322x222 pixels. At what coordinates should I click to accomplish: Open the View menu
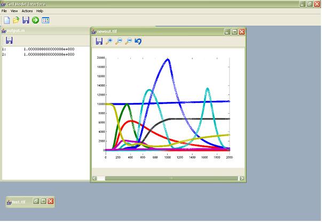pyautogui.click(x=14, y=11)
